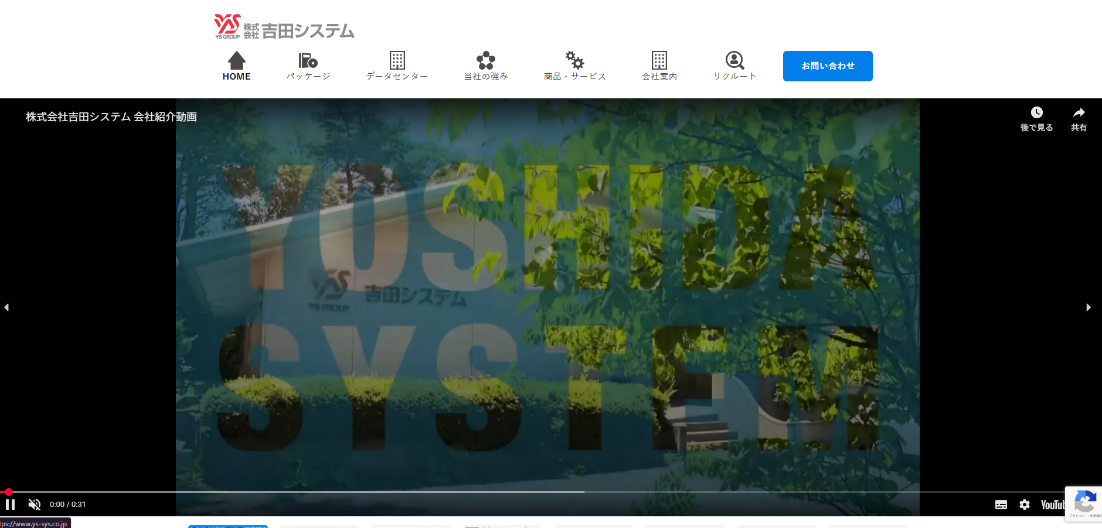This screenshot has height=528, width=1102.
Task: Open video title 株式会社吉田システム 会社紹介動画
Action: (111, 116)
